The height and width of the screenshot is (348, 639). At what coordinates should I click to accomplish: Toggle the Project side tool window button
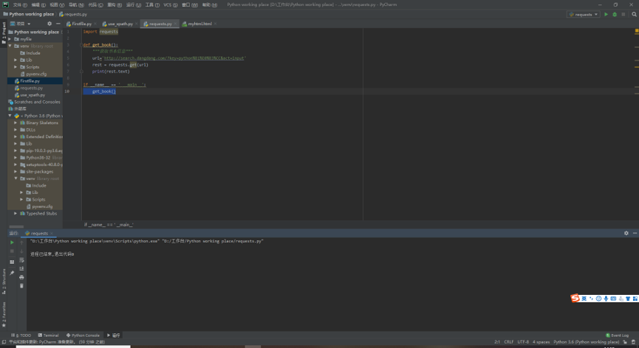(x=4, y=33)
